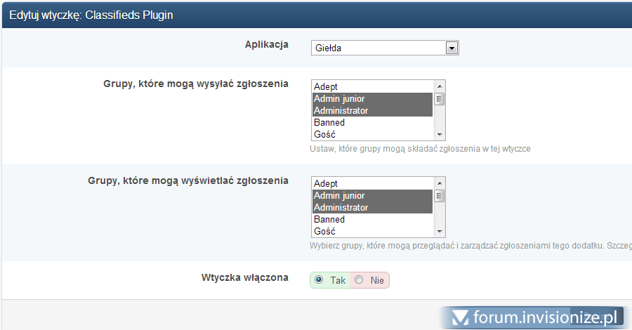This screenshot has height=330, width=632.
Task: Click scroll-down arrow of wysyłać zgłoszenia list
Action: (x=440, y=134)
